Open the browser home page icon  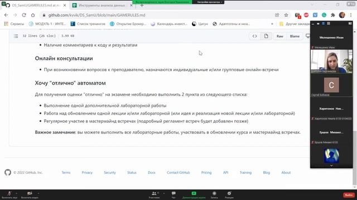pyautogui.click(x=33, y=15)
